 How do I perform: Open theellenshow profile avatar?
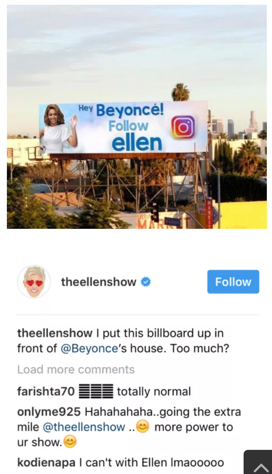coord(34,282)
